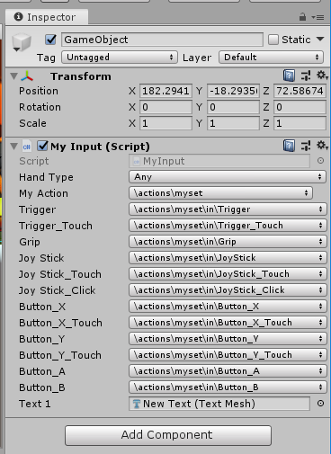Viewport: 331px width, 454px height.
Task: Click the Text Mesh icon in Text 1 field
Action: click(x=137, y=404)
